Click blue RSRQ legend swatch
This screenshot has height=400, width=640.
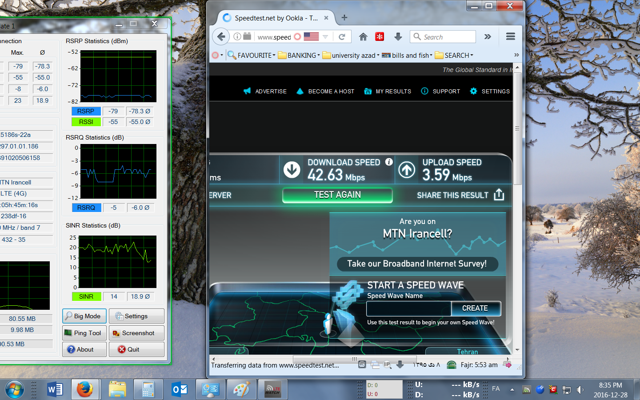[86, 208]
